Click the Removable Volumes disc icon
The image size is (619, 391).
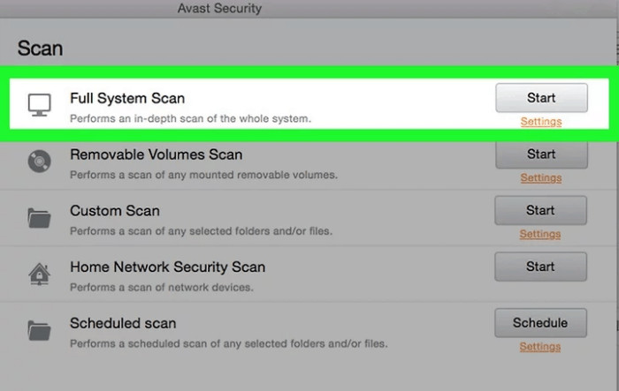40,162
